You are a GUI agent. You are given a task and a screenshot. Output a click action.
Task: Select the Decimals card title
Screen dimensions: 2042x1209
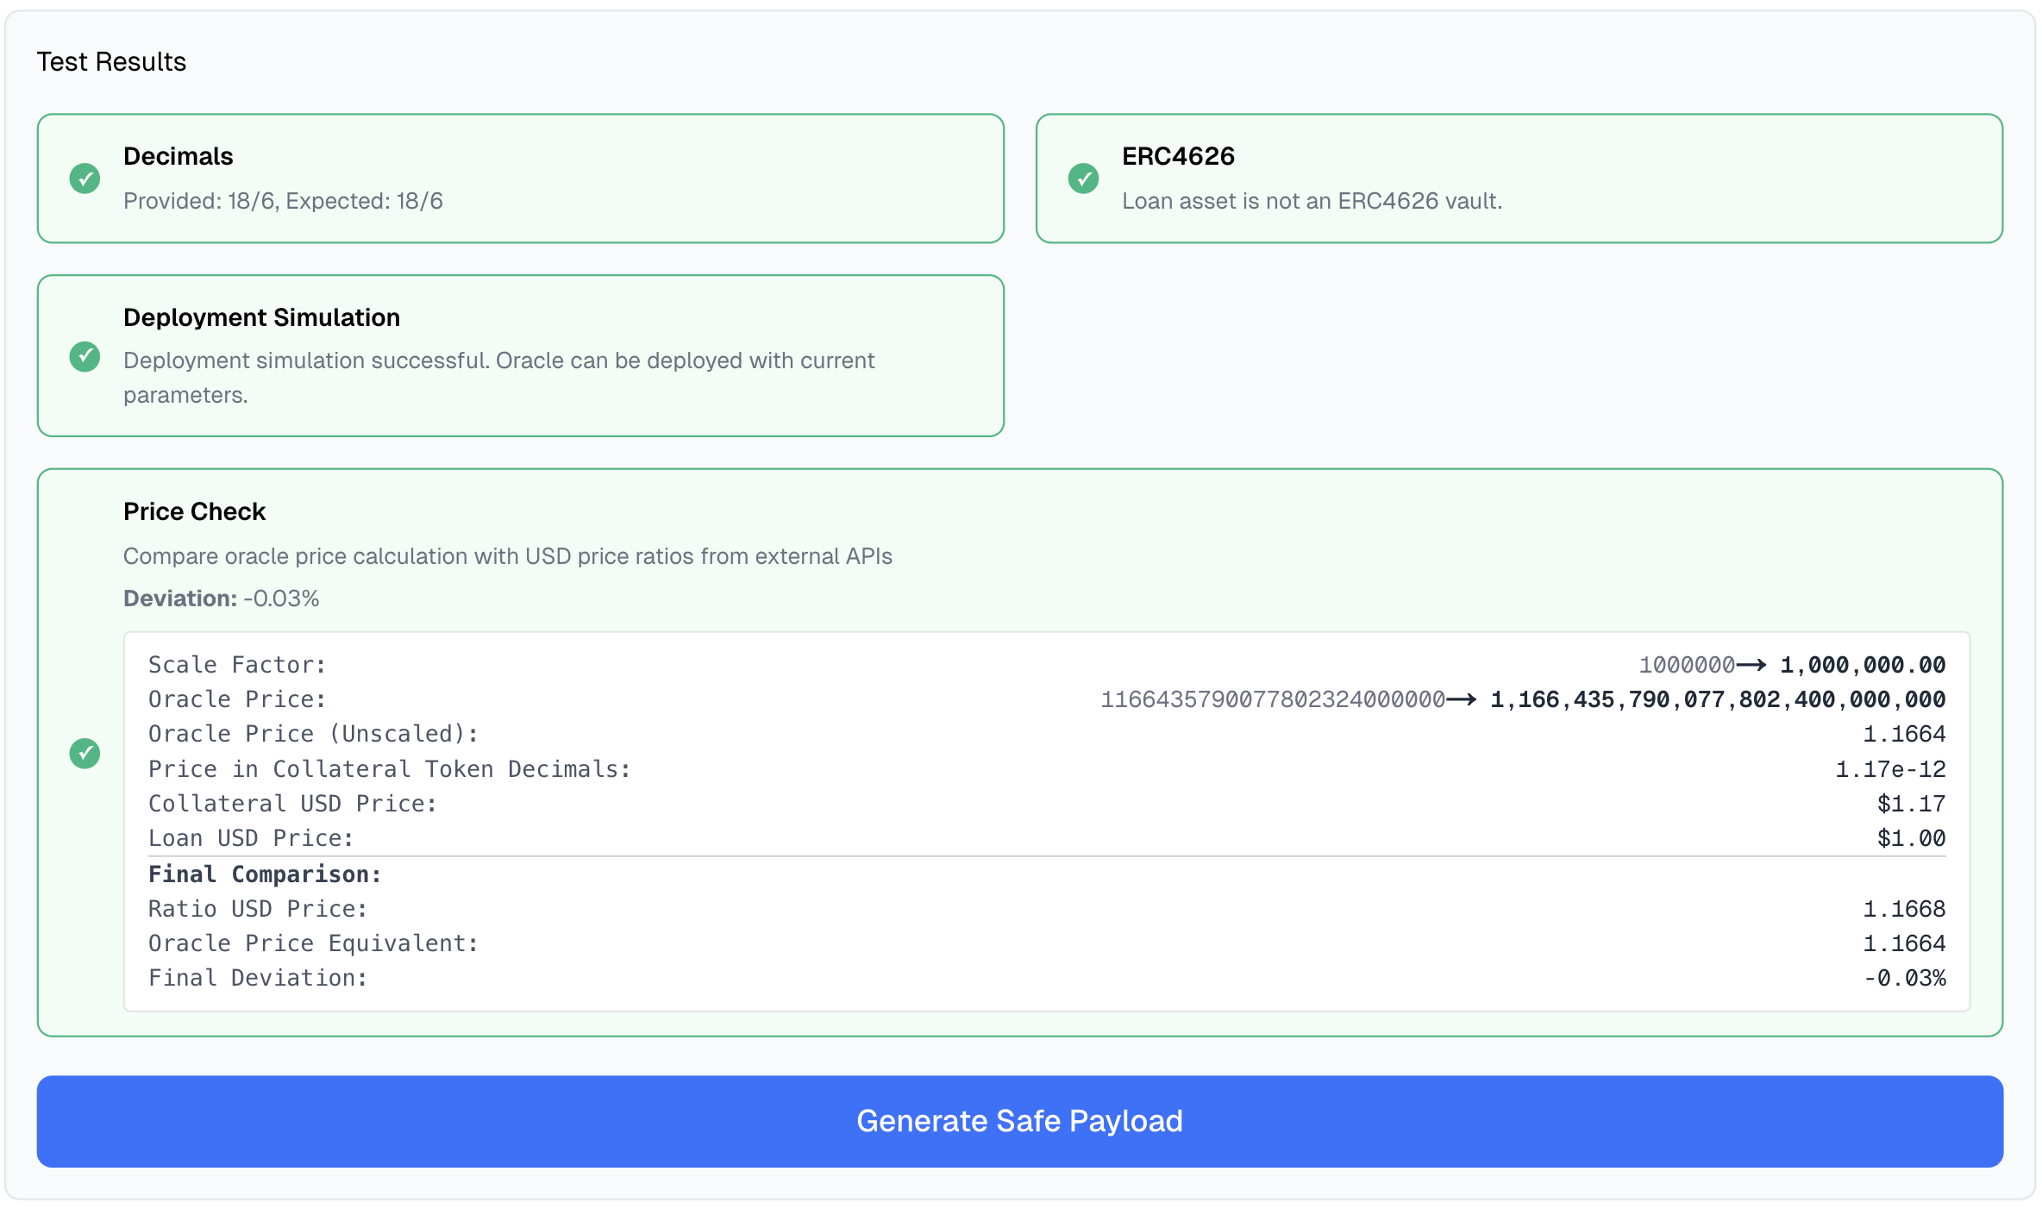(179, 156)
